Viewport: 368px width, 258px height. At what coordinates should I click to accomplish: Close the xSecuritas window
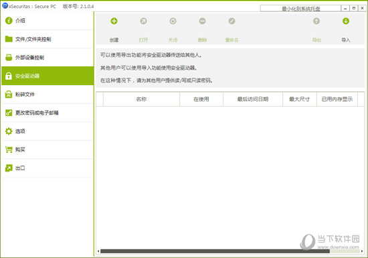tap(362, 9)
